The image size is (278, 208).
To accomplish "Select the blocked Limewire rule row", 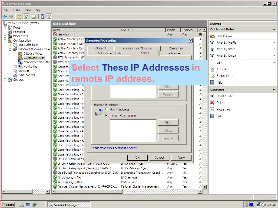I will [x=128, y=35].
